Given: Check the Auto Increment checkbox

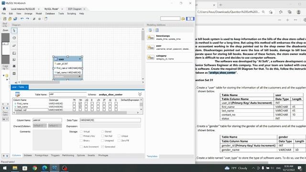Looking at the screenshot, I should pos(81,147).
